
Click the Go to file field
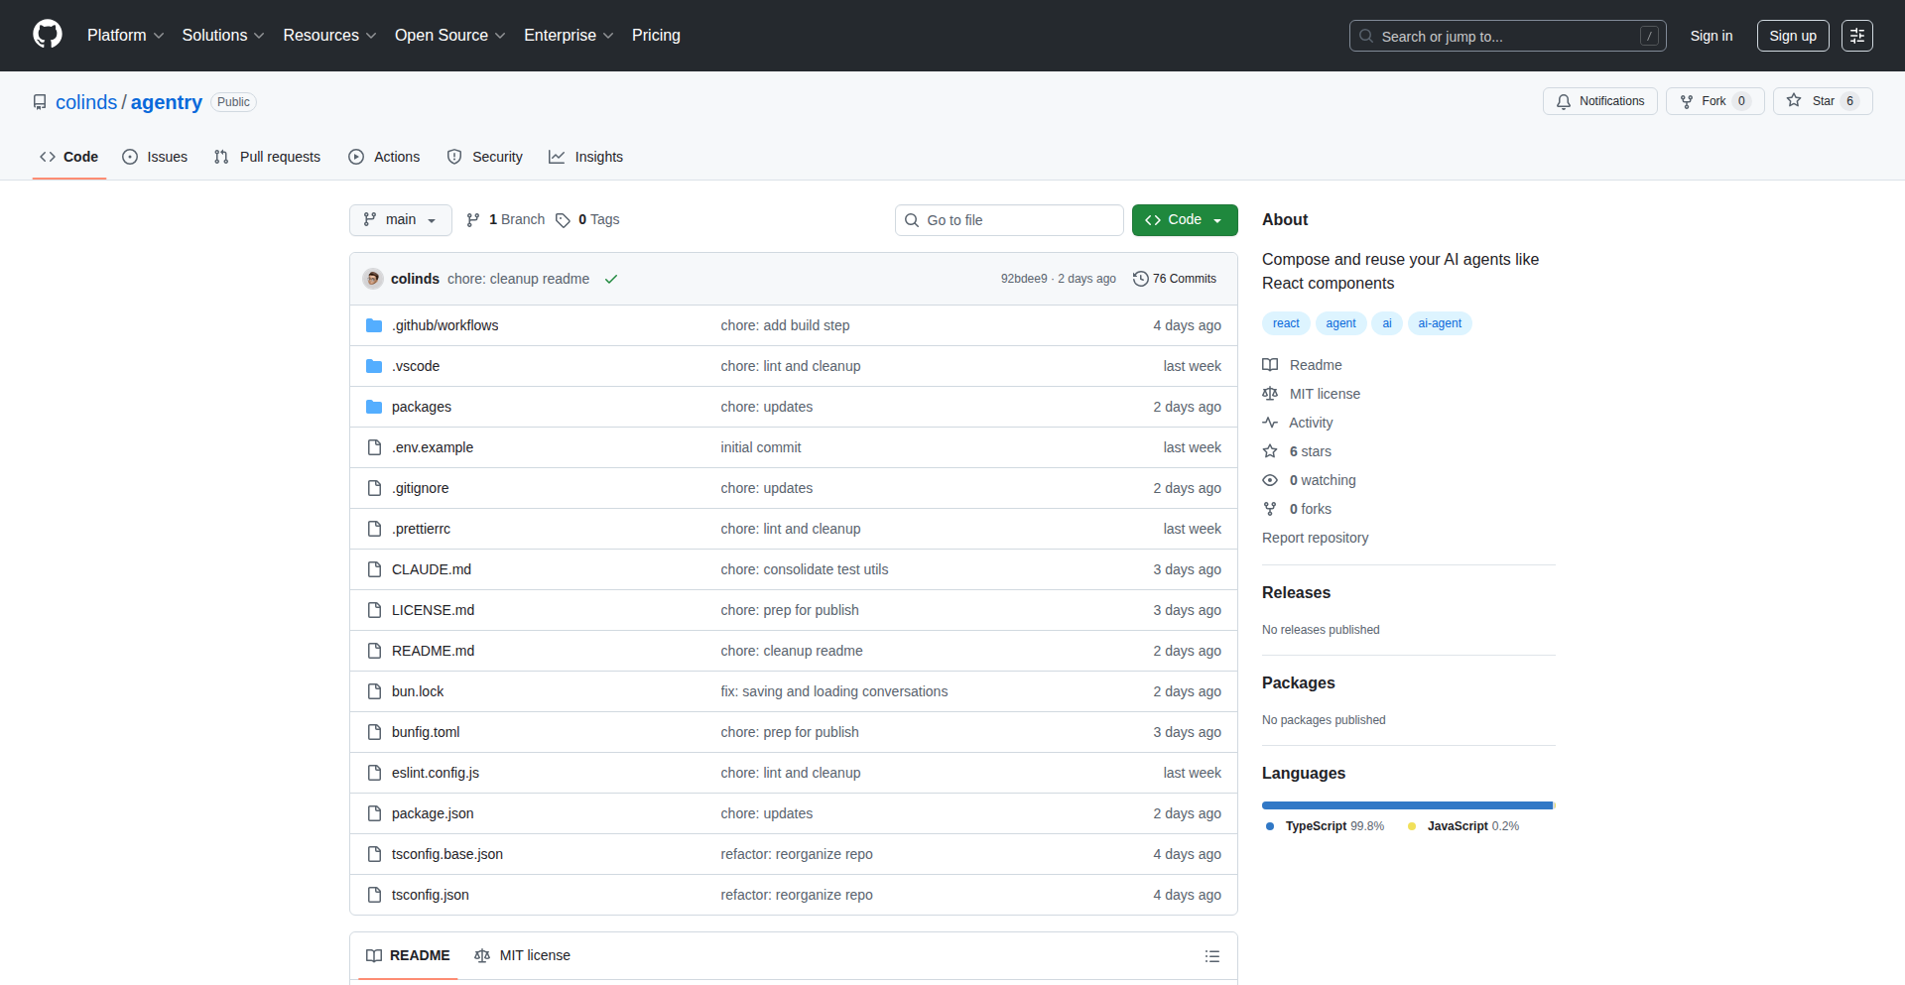(x=1009, y=220)
